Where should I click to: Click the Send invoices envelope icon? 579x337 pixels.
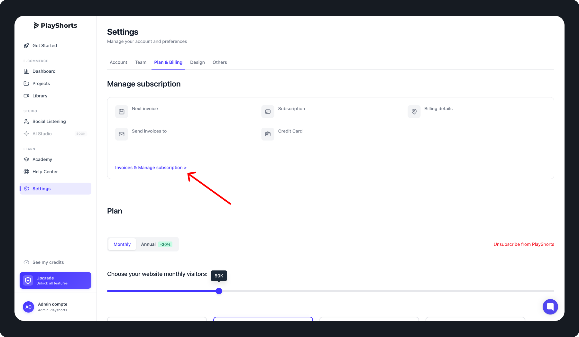[x=122, y=134]
